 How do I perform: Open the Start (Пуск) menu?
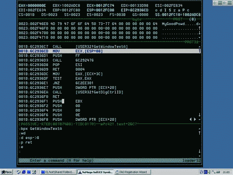click(6, 172)
